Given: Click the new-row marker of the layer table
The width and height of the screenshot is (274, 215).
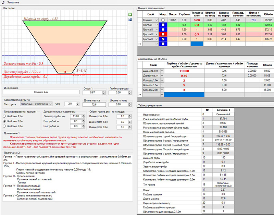Looking at the screenshot, I should (x=140, y=44).
